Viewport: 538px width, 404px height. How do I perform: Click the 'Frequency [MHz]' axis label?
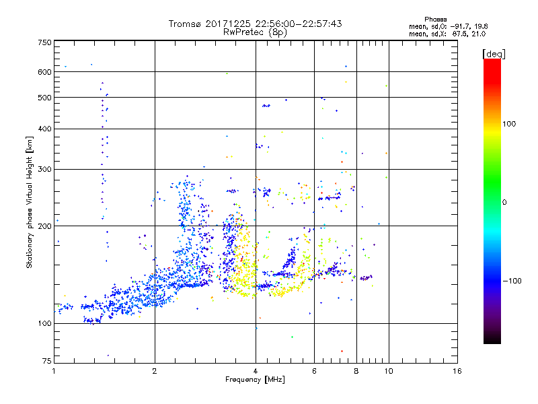(255, 380)
